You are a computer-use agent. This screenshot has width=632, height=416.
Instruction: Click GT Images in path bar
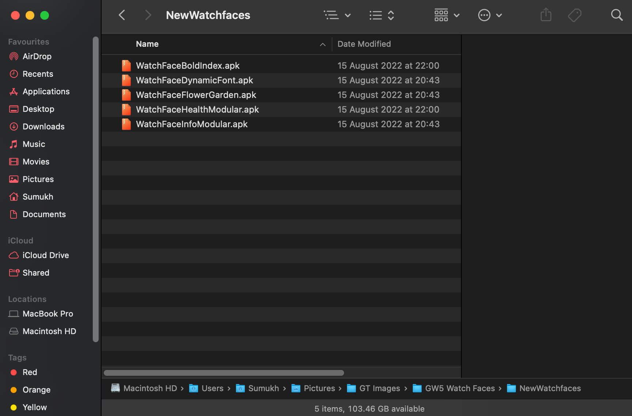(379, 388)
